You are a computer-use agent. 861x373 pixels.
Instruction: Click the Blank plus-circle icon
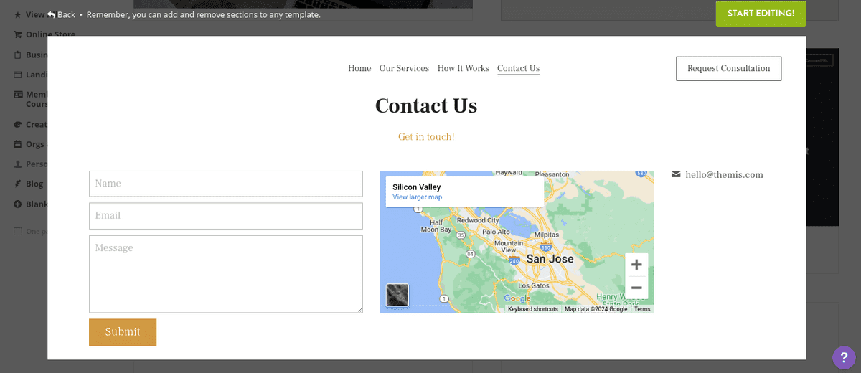pyautogui.click(x=18, y=204)
